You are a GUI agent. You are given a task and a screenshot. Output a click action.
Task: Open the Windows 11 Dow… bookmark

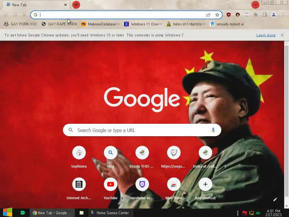click(143, 24)
